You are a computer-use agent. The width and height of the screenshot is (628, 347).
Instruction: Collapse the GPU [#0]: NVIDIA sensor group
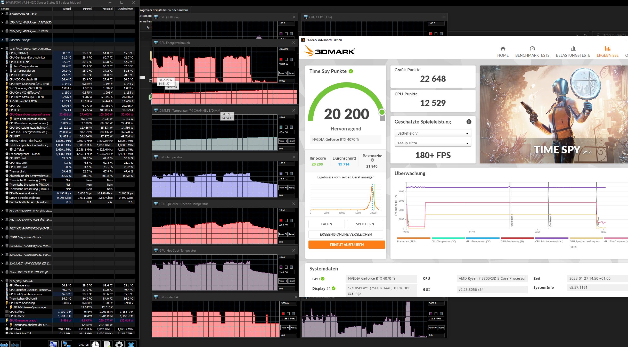[2, 281]
